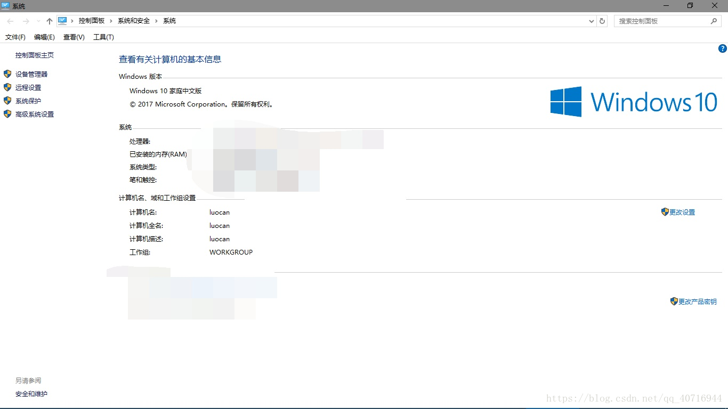Click 更改产品密钥 link
The image size is (728, 409).
(698, 302)
